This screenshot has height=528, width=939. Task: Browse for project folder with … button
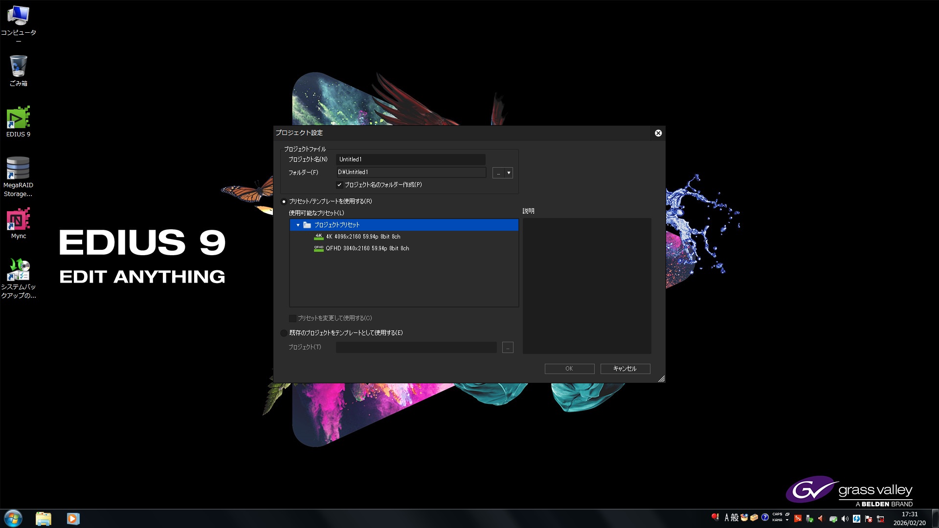coord(498,173)
